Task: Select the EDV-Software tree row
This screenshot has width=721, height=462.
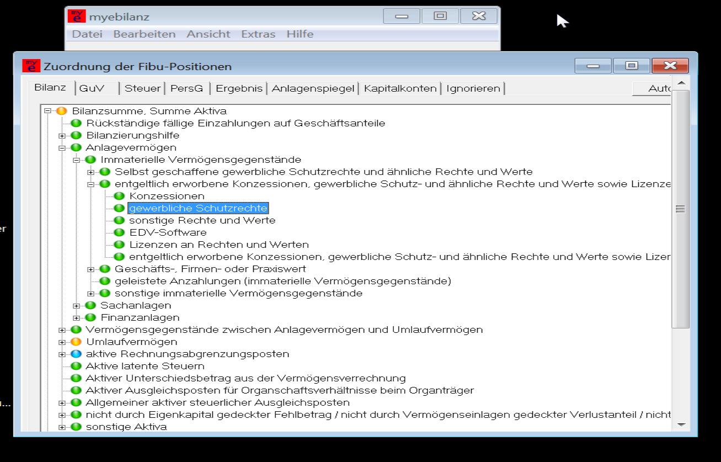Action: [168, 232]
